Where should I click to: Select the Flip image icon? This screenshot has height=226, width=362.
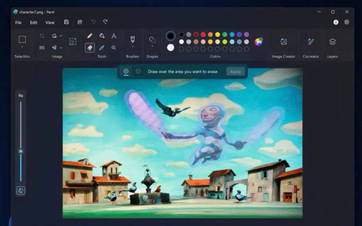point(54,48)
